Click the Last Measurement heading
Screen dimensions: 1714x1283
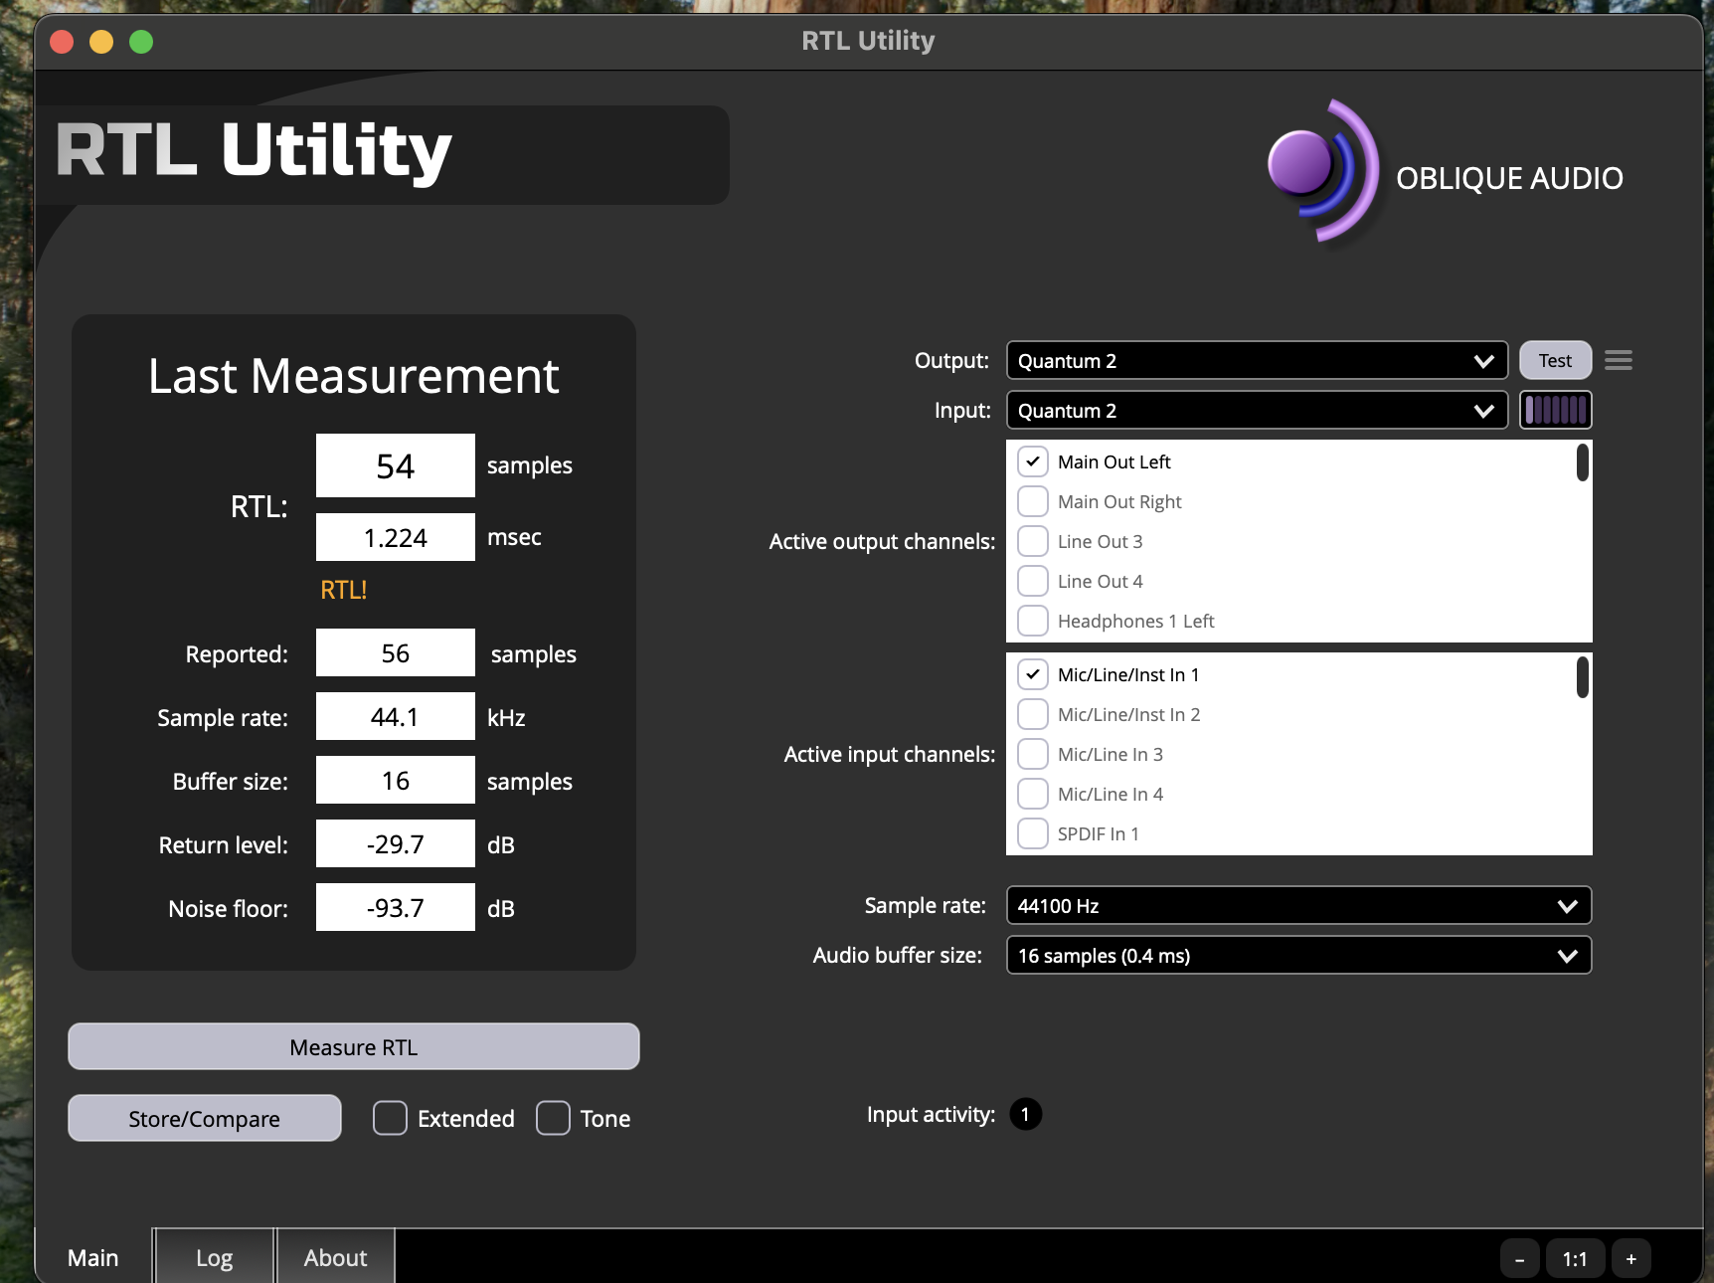point(353,376)
